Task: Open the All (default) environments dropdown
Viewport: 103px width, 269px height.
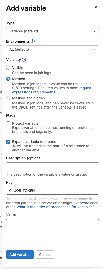Action: point(53,49)
